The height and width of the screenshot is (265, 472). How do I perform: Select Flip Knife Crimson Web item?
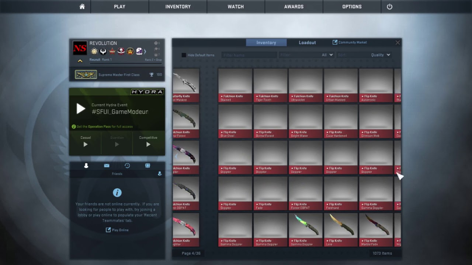376,121
